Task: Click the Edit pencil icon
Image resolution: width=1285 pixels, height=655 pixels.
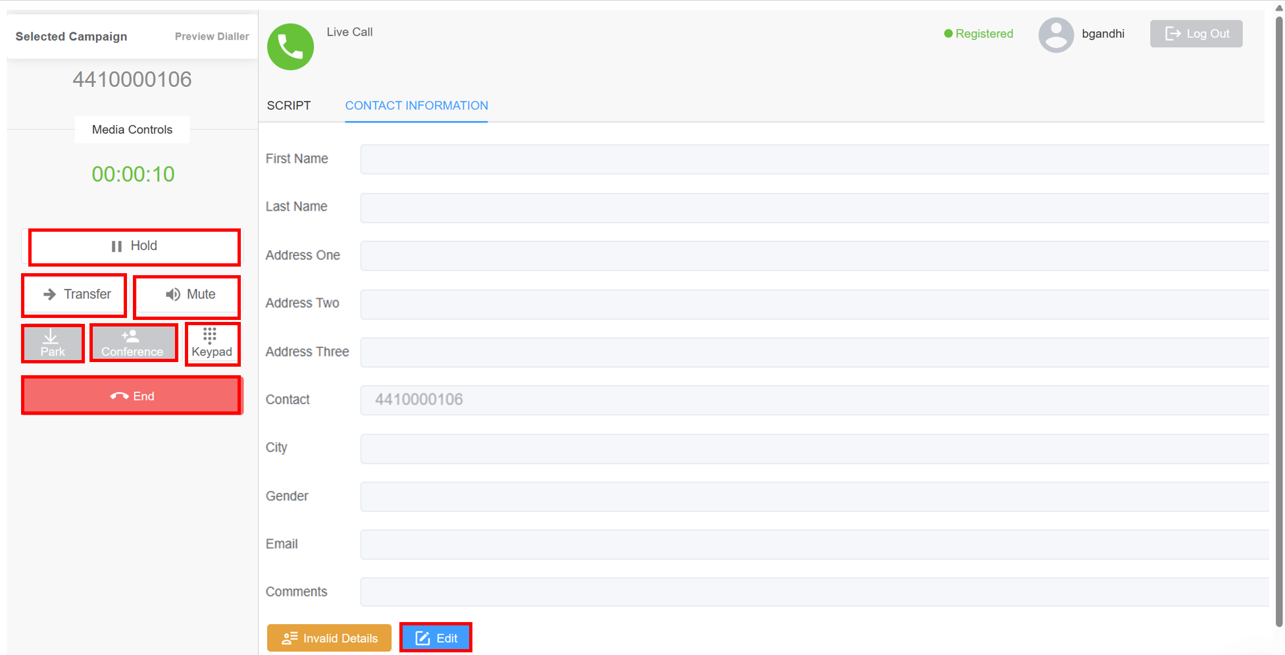Action: point(422,637)
